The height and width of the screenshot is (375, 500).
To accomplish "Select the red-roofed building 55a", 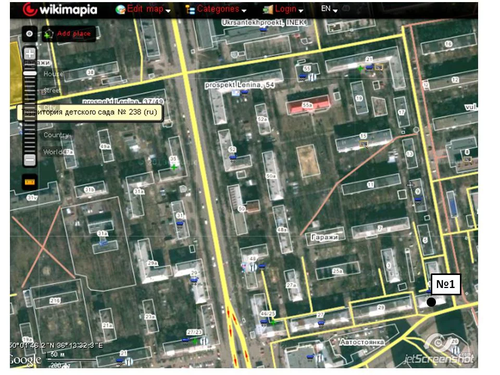I will tap(308, 105).
